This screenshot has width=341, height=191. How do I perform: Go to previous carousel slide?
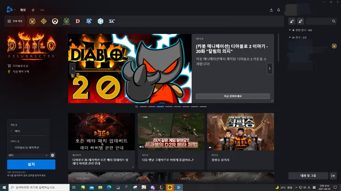tap(72, 68)
